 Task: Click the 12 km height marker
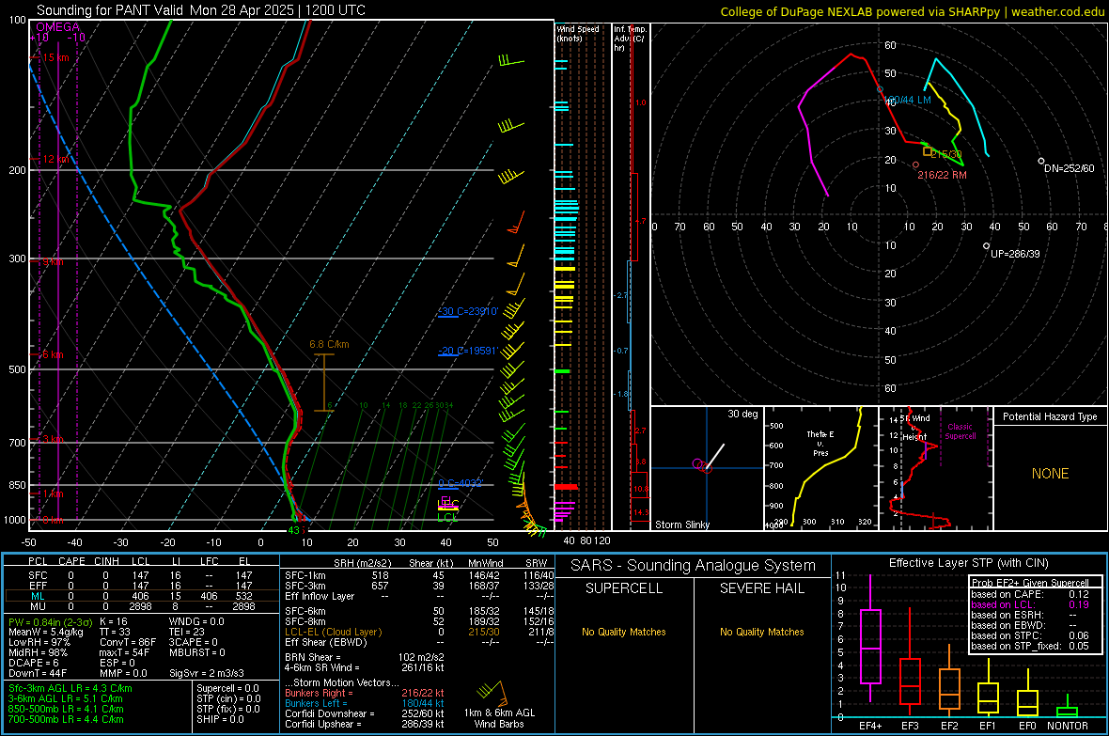point(55,159)
